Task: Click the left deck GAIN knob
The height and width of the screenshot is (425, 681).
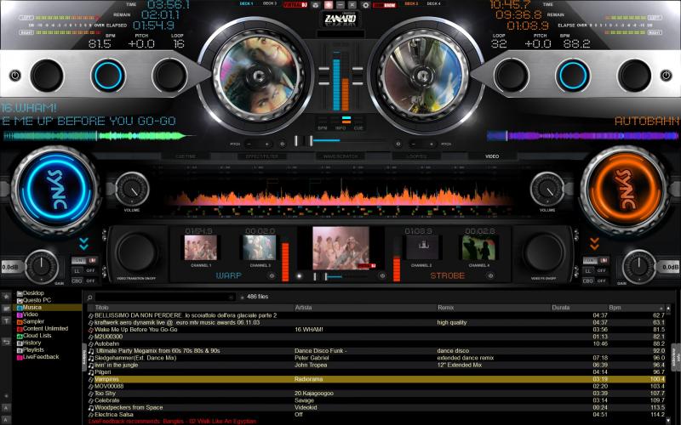Action: tap(42, 267)
